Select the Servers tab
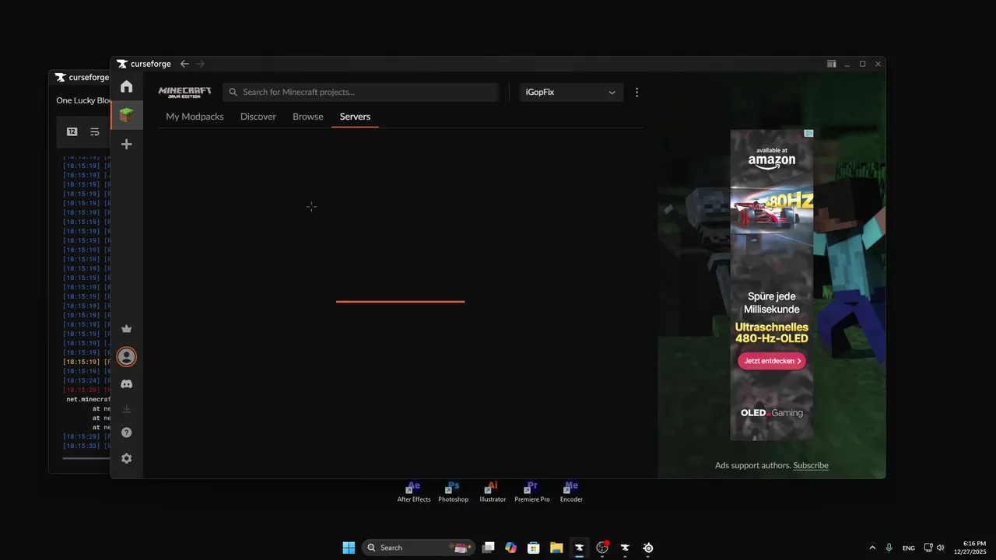The width and height of the screenshot is (996, 560). (355, 117)
